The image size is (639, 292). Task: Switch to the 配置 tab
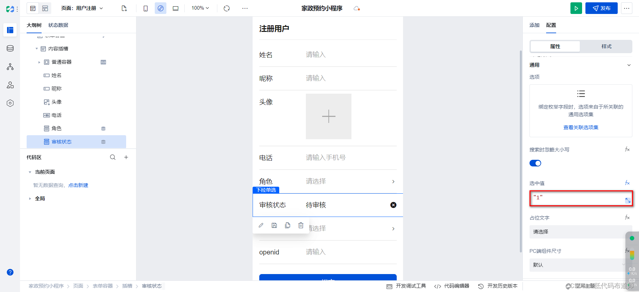pos(551,25)
